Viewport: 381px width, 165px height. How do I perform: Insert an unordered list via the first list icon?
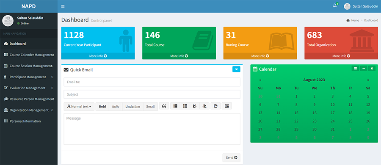point(175,106)
